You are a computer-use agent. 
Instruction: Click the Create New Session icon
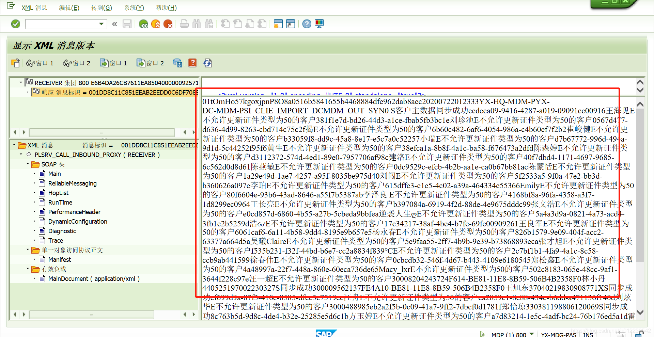(278, 24)
